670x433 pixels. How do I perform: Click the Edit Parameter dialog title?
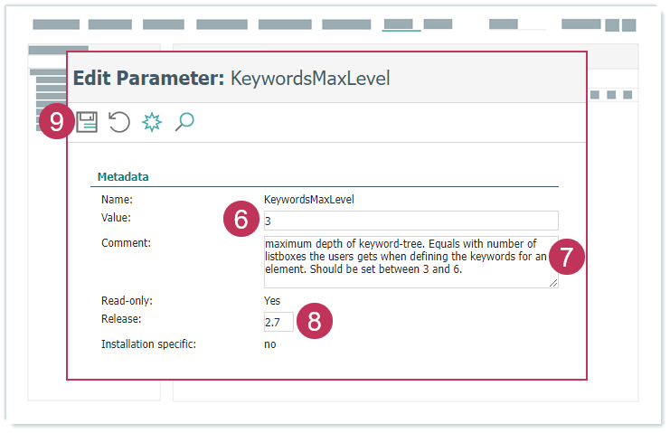231,78
